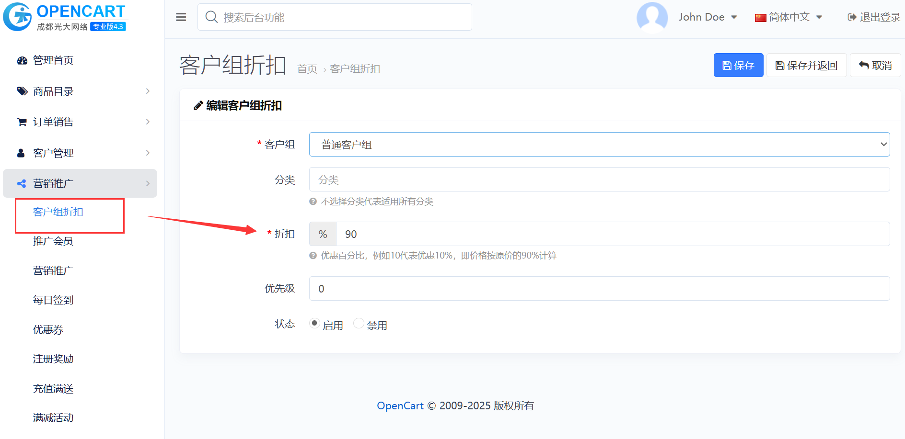Expand the 商品目录 sidebar chevron

[x=148, y=91]
